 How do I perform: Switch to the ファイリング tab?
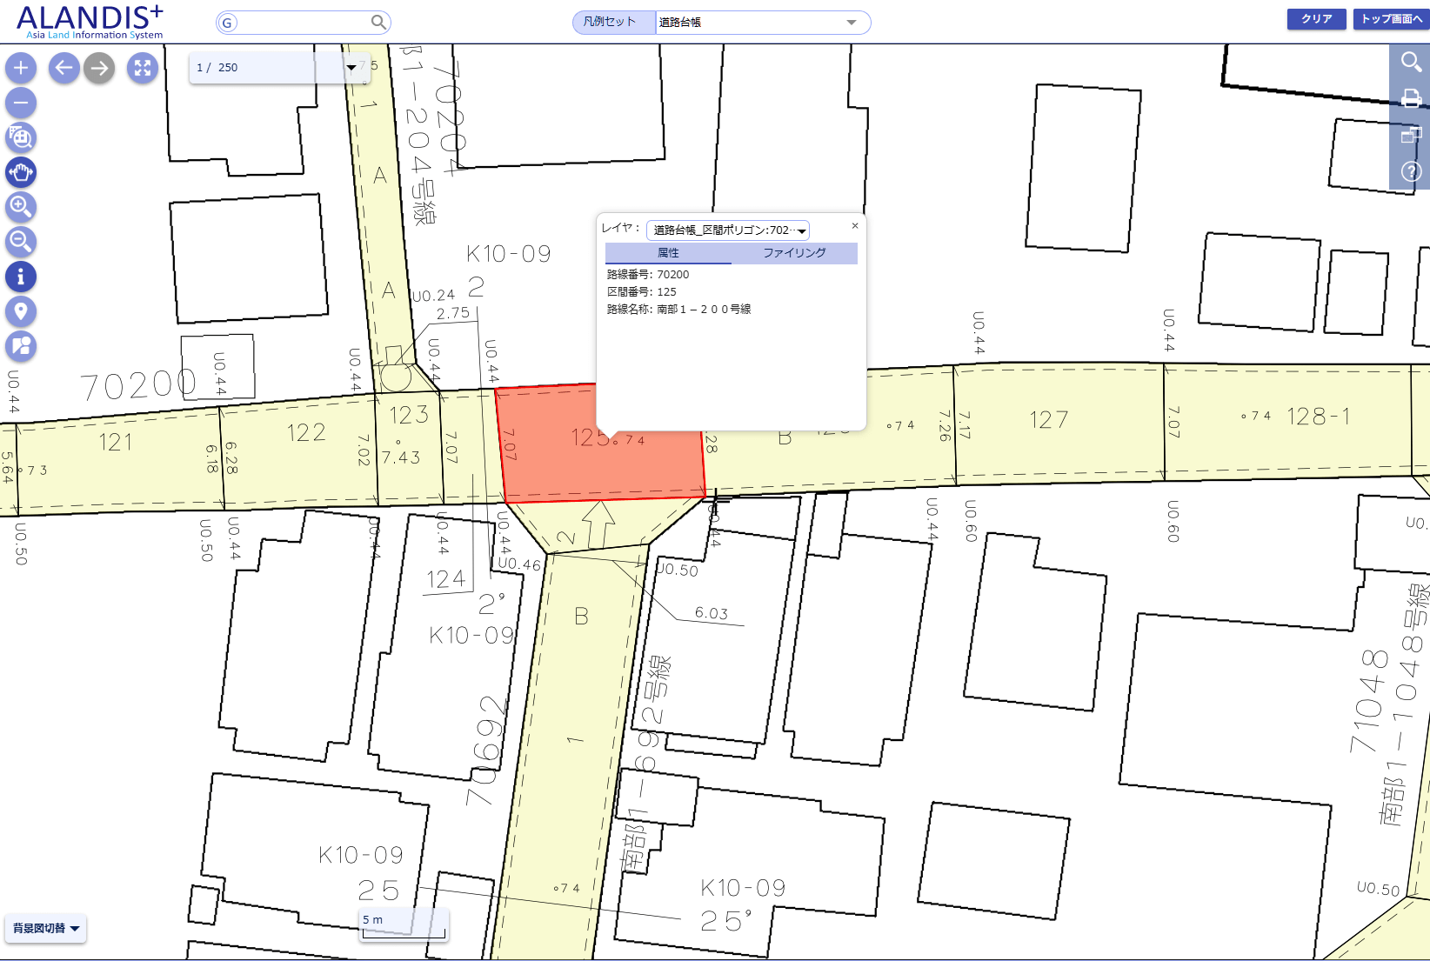tap(794, 253)
